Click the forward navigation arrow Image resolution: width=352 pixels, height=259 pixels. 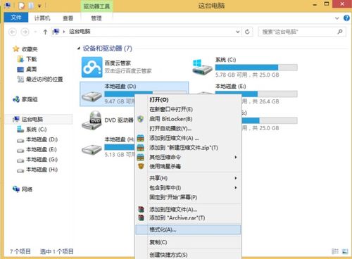point(25,32)
